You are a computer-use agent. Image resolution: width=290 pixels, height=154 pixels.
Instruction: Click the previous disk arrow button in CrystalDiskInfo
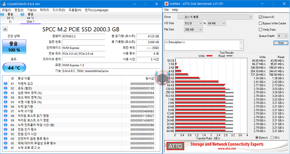pos(5,29)
